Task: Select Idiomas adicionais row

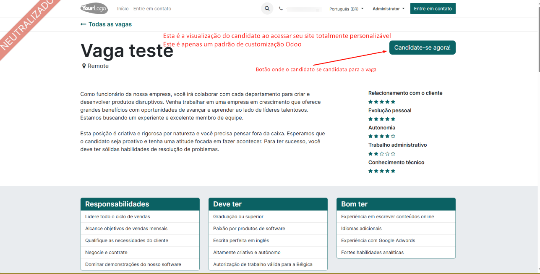Action: tap(396, 229)
